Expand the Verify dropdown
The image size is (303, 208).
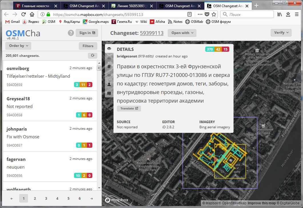click(x=281, y=33)
